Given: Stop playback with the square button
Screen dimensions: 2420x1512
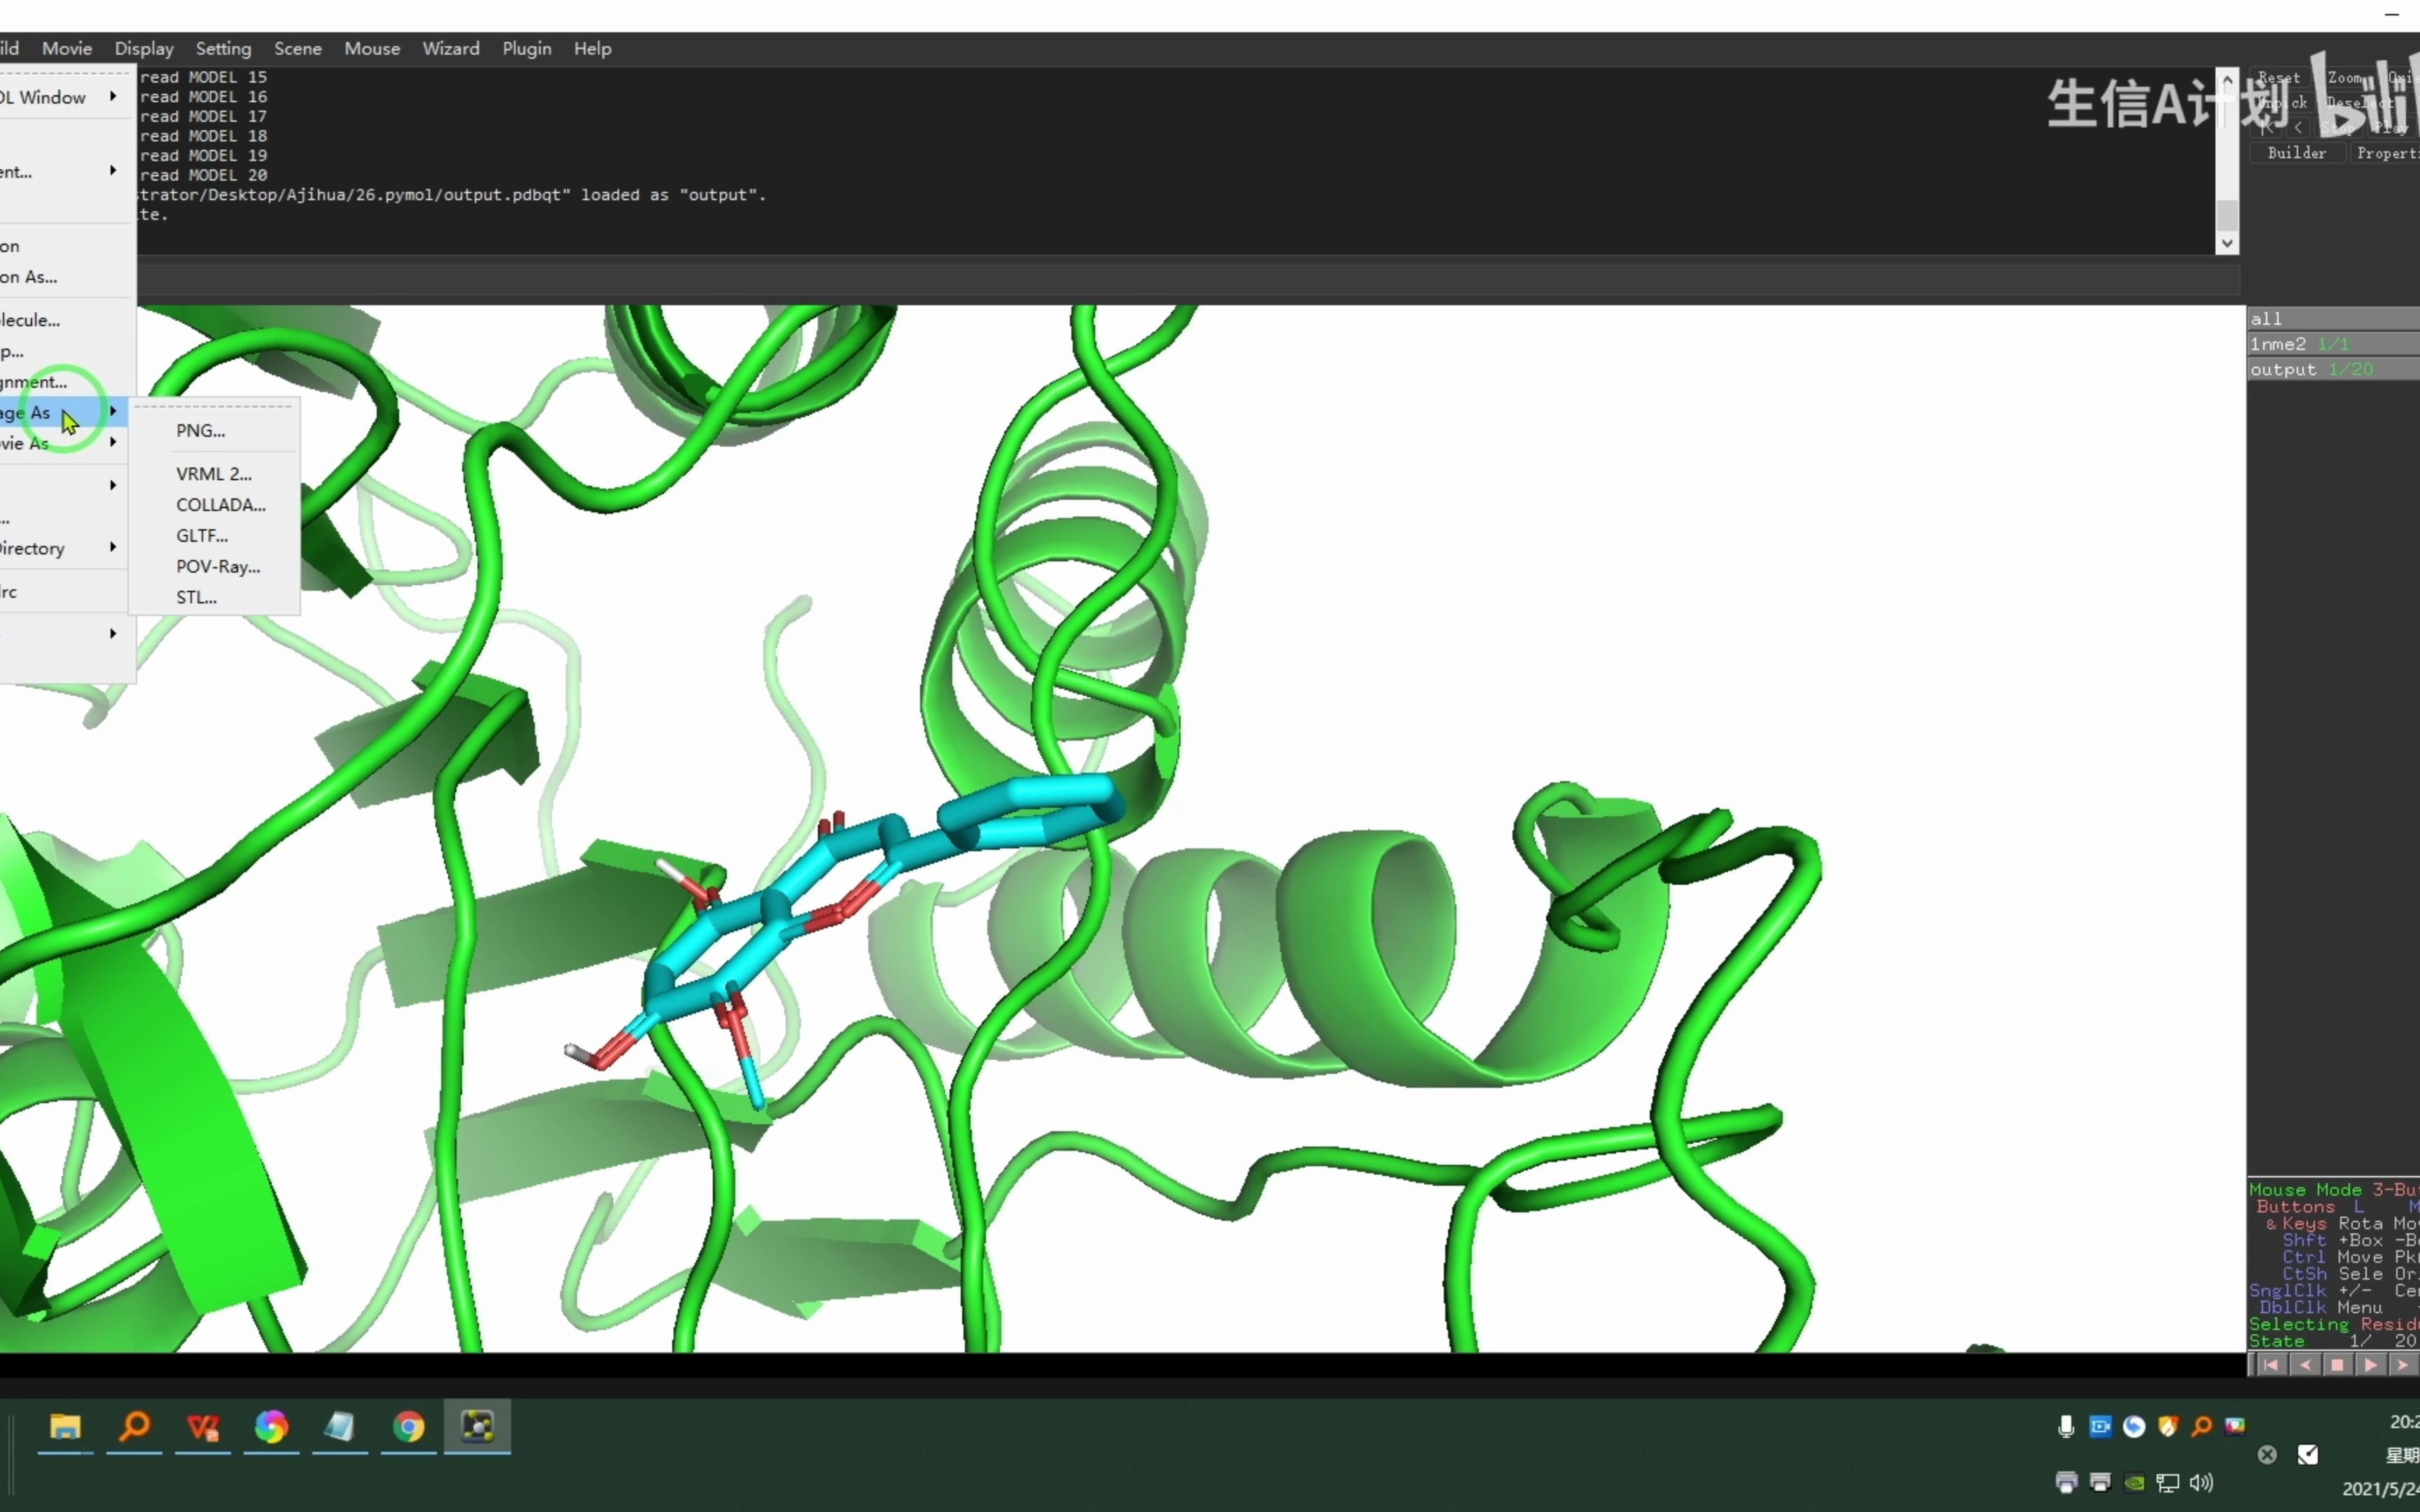Looking at the screenshot, I should pyautogui.click(x=2338, y=1365).
